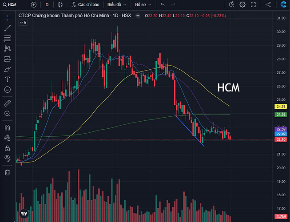Expand the 'Hồ sơ' dropdown
Viewport: 290px width, 222px height.
tap(143, 4)
